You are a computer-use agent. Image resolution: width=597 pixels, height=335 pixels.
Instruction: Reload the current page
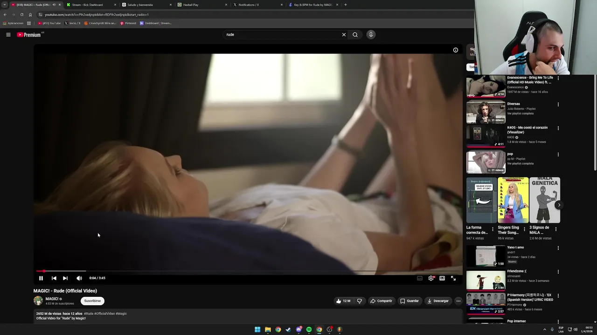[21, 14]
